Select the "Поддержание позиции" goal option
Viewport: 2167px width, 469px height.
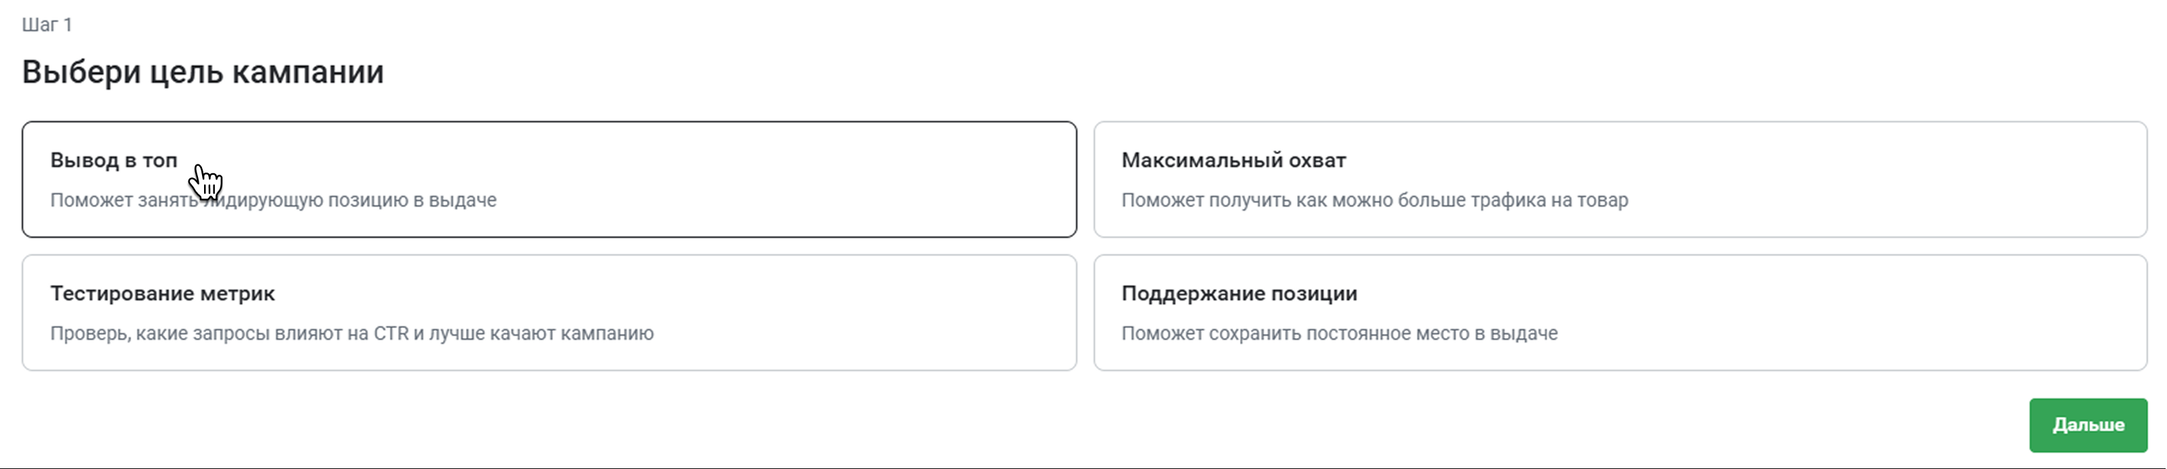[x=1620, y=313]
